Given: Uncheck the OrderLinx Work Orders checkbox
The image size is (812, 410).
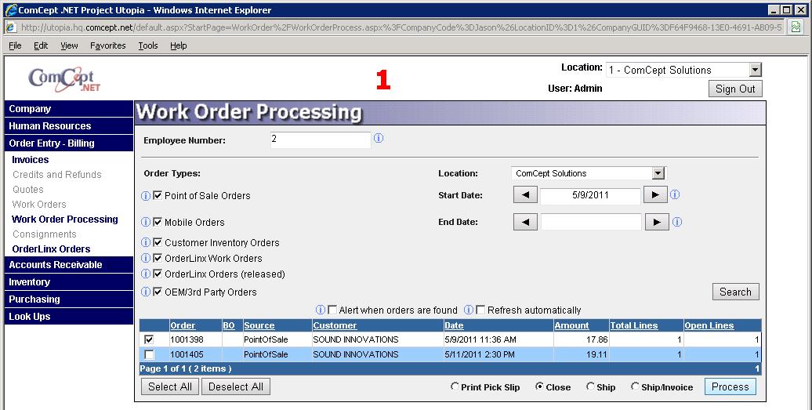Looking at the screenshot, I should pyautogui.click(x=158, y=259).
